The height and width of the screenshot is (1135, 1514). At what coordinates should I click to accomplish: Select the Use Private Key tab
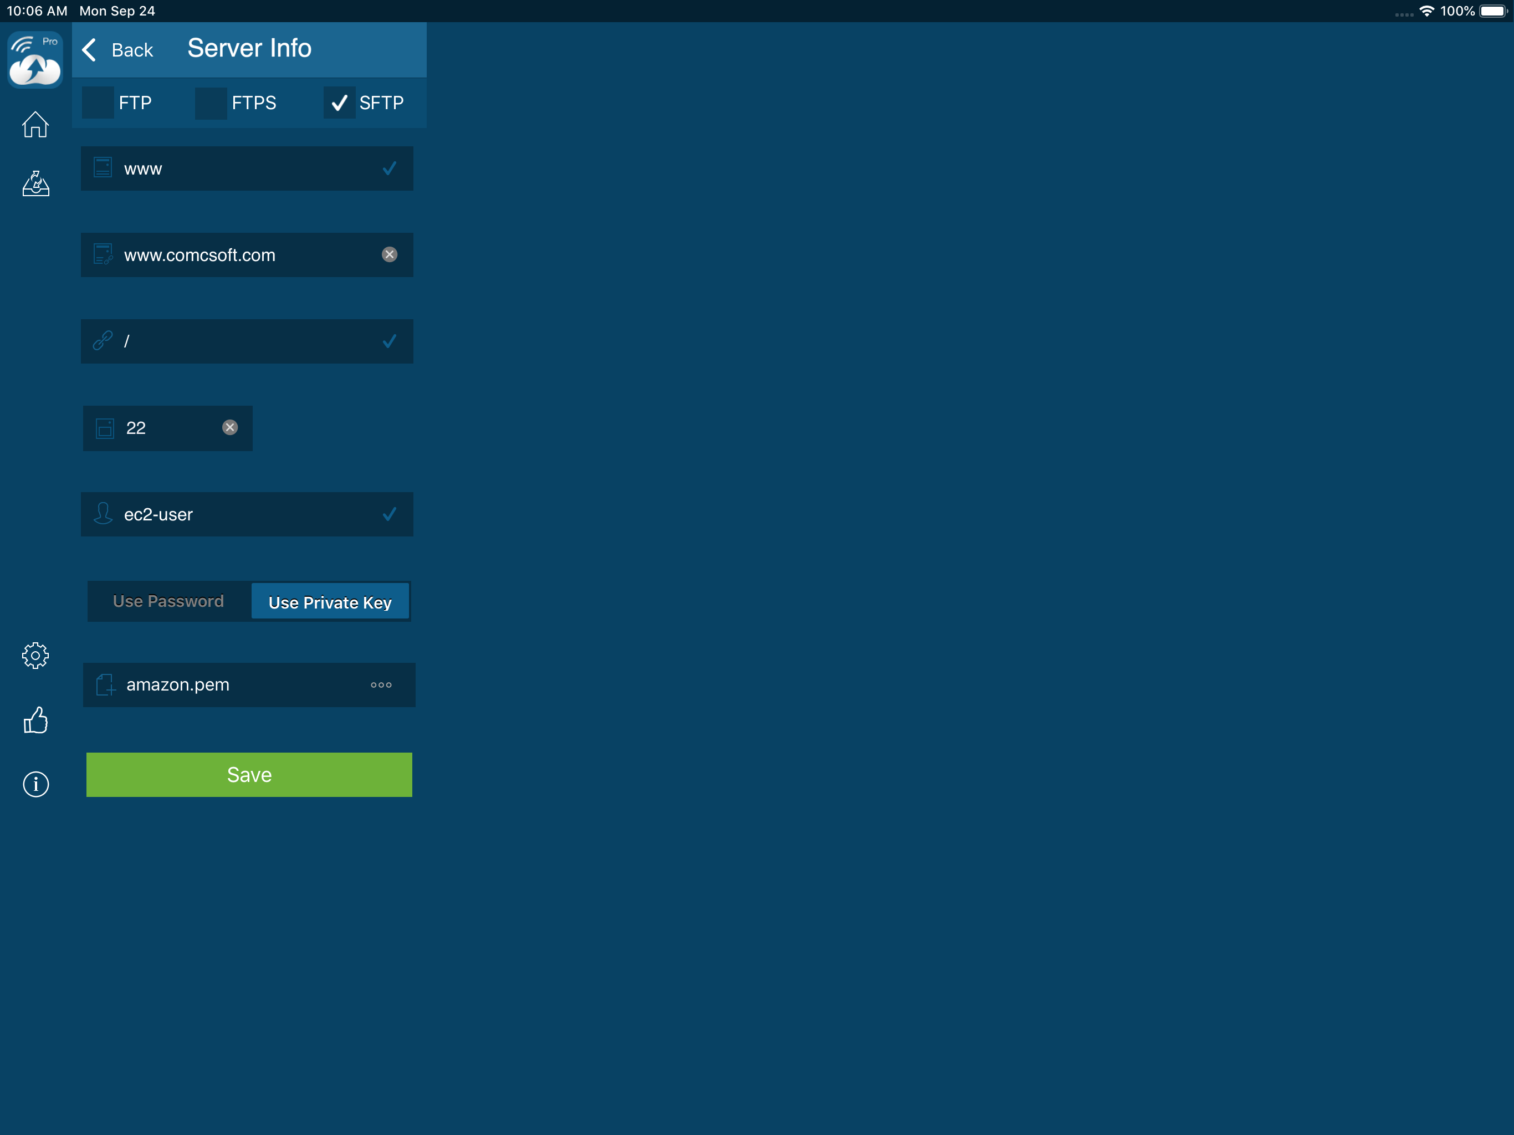point(330,602)
